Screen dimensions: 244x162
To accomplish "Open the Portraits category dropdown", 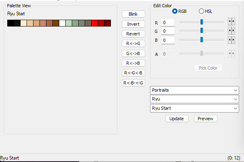I will click(194, 90).
